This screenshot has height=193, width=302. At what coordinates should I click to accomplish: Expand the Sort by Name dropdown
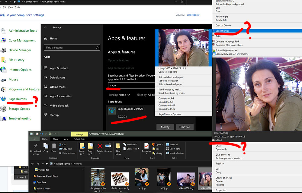[x=119, y=95]
